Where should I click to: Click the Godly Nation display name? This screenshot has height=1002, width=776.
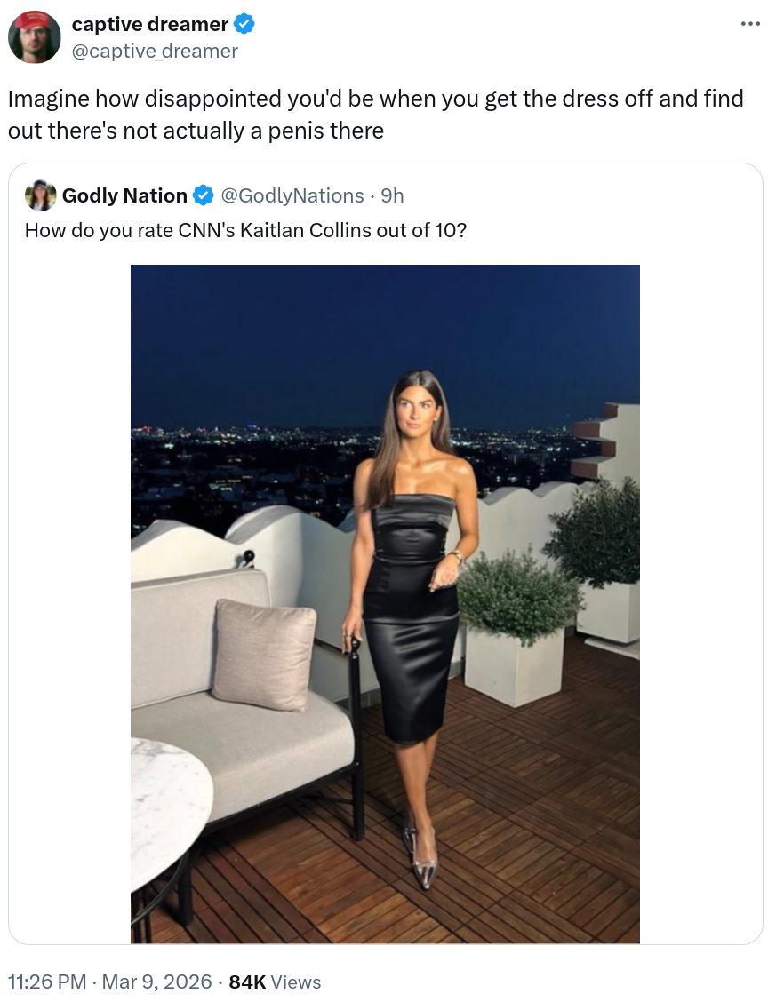124,195
